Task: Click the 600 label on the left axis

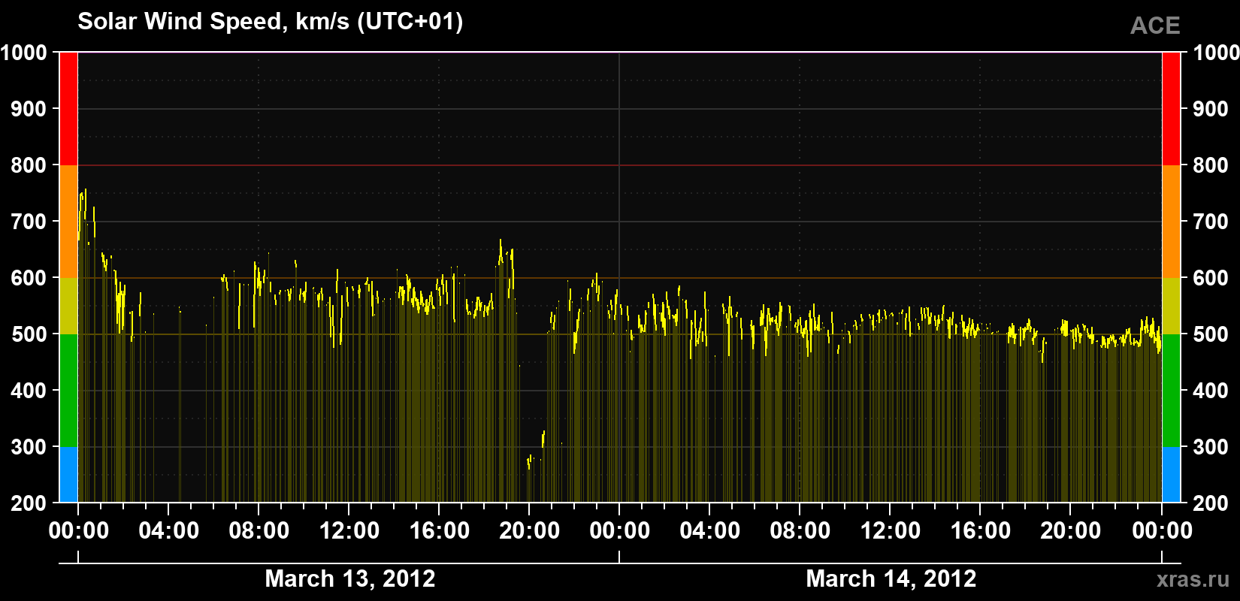Action: coord(29,278)
